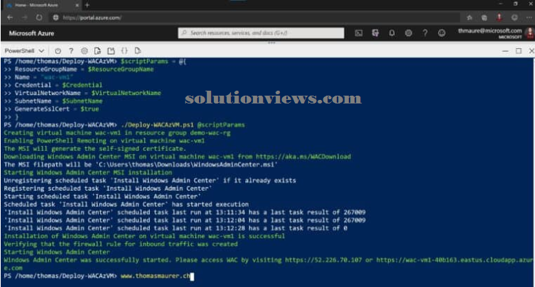This screenshot has height=287, width=535.
Task: Minimize the Cloud Shell pane
Action: tap(505, 51)
